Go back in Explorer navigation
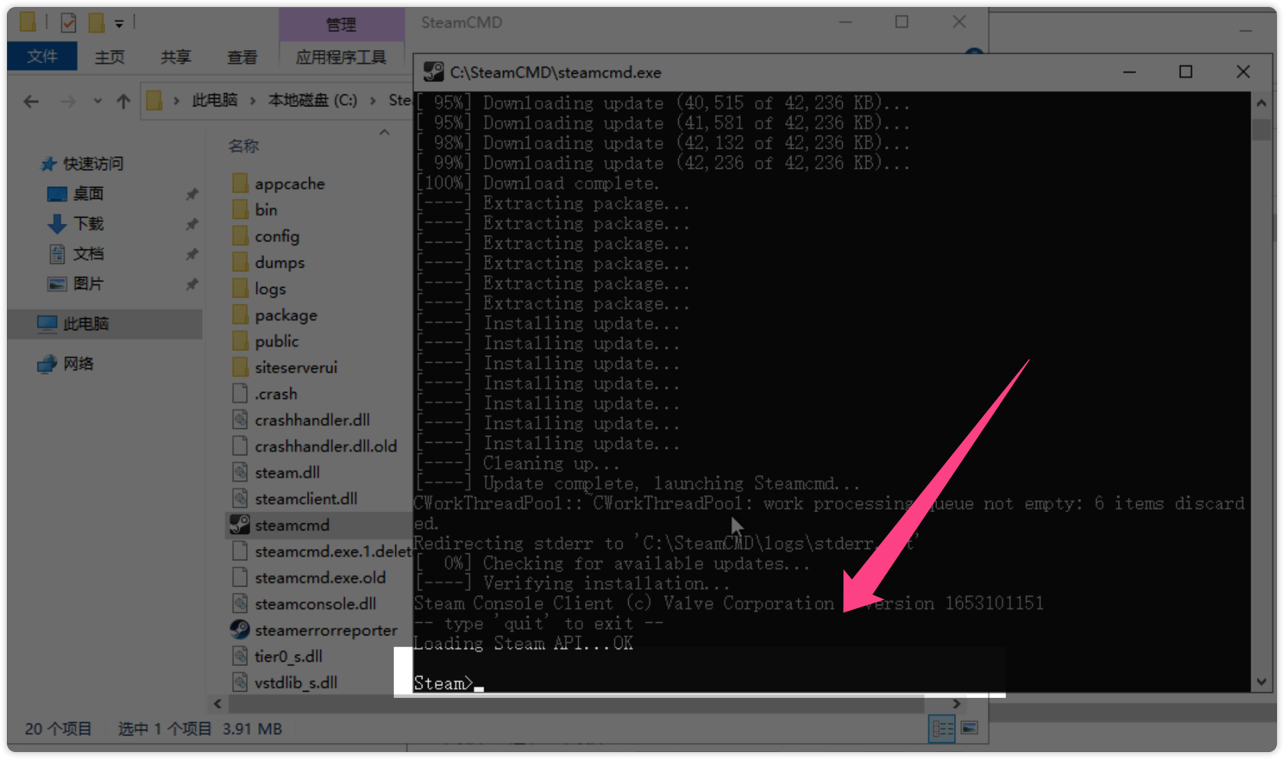Screen dimensions: 1284x759 tap(31, 101)
